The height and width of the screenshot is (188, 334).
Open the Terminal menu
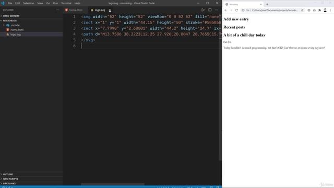click(66, 3)
